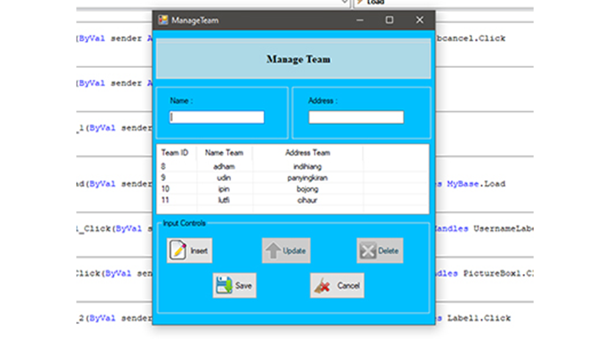The width and height of the screenshot is (610, 343).
Task: Focus the Name text field
Action: (217, 117)
